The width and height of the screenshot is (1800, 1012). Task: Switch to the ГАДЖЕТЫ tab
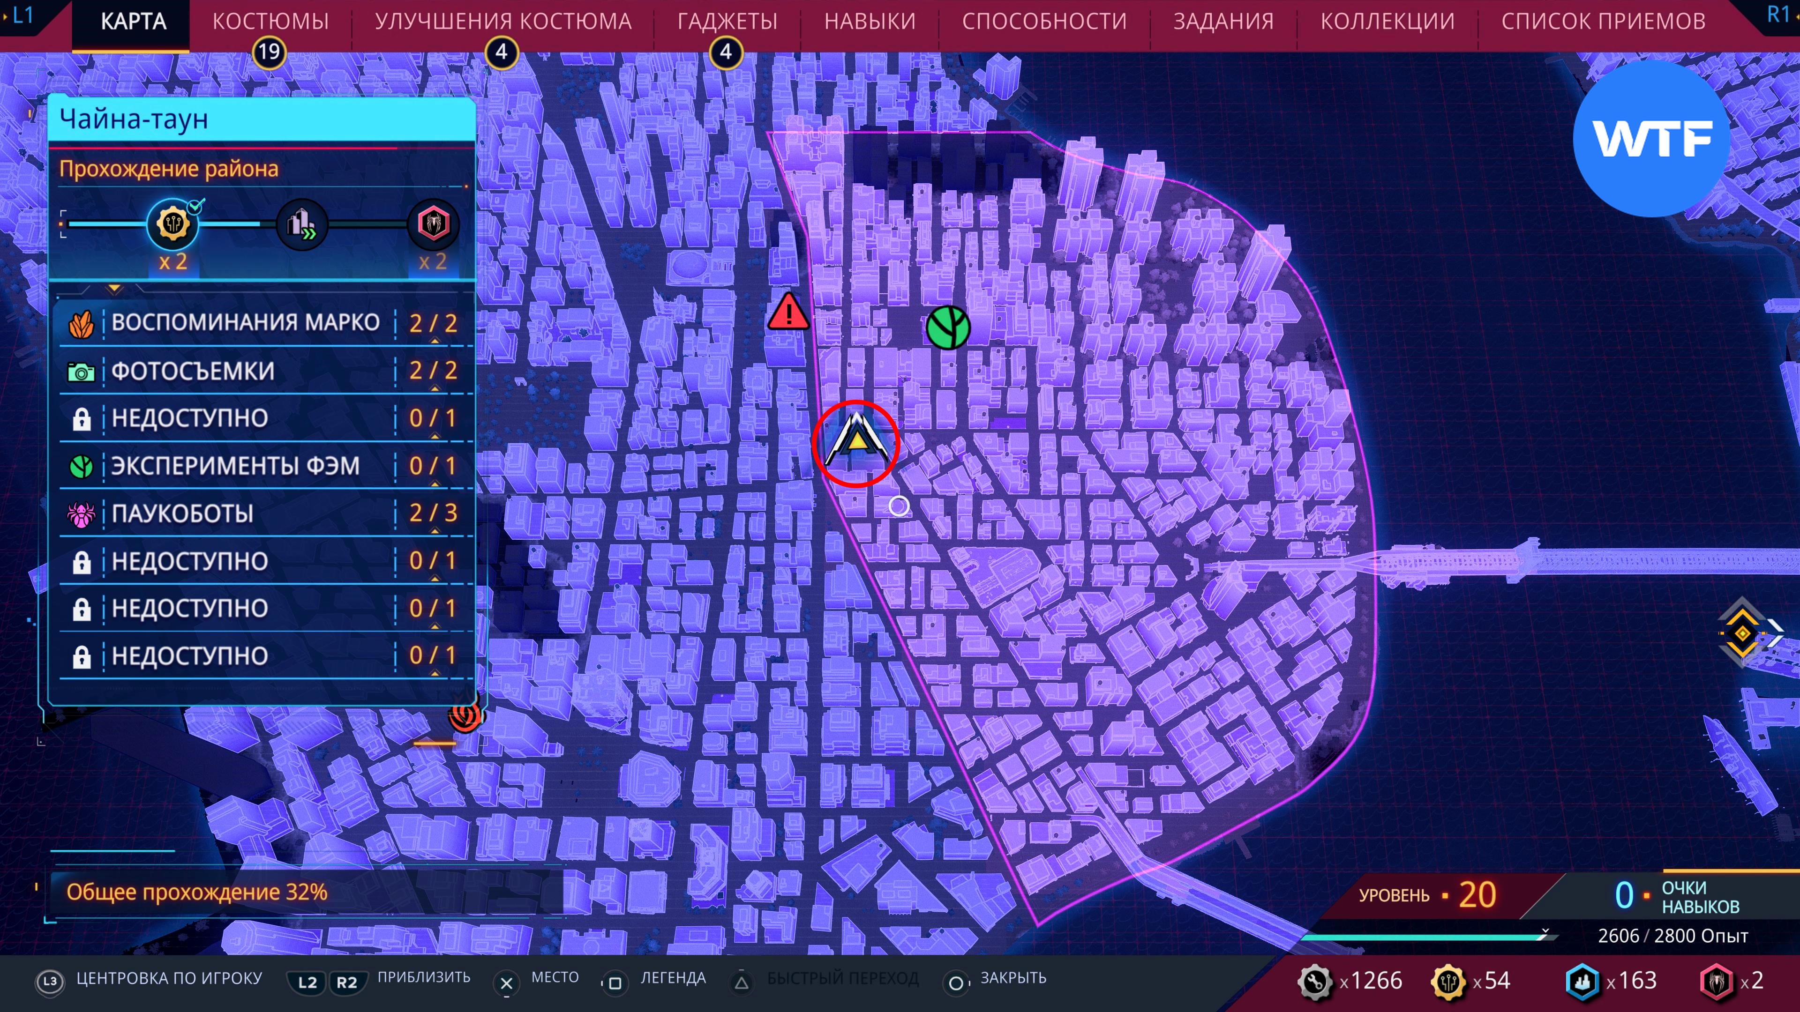[727, 22]
